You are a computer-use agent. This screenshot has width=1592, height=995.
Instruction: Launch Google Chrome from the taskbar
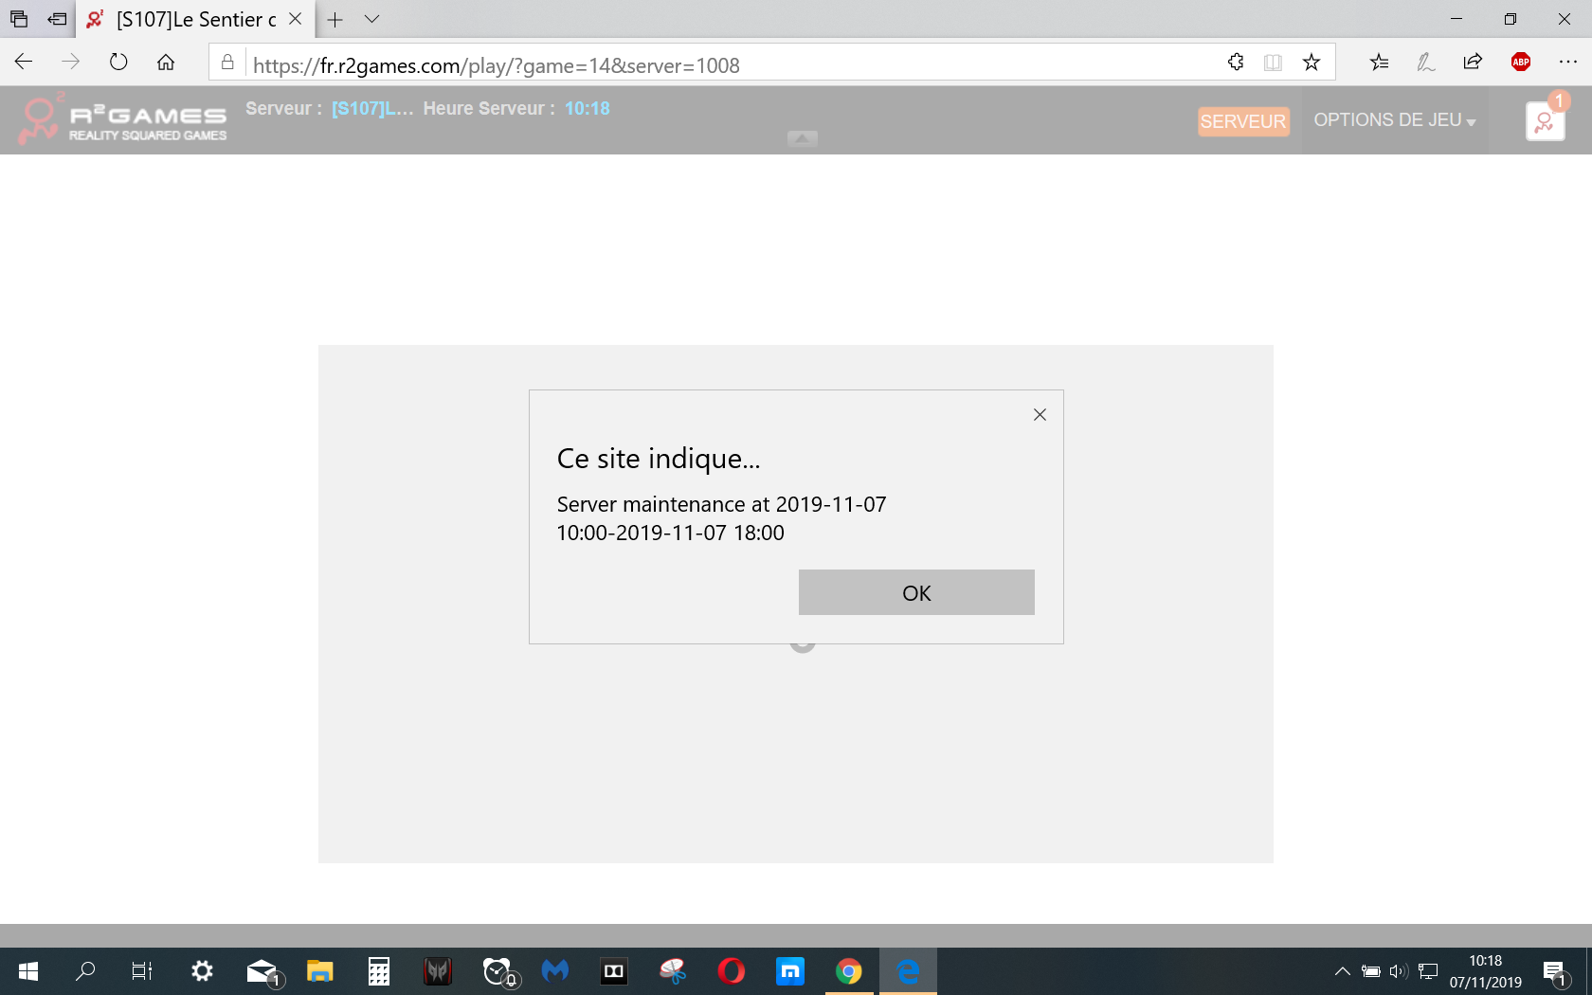[849, 971]
